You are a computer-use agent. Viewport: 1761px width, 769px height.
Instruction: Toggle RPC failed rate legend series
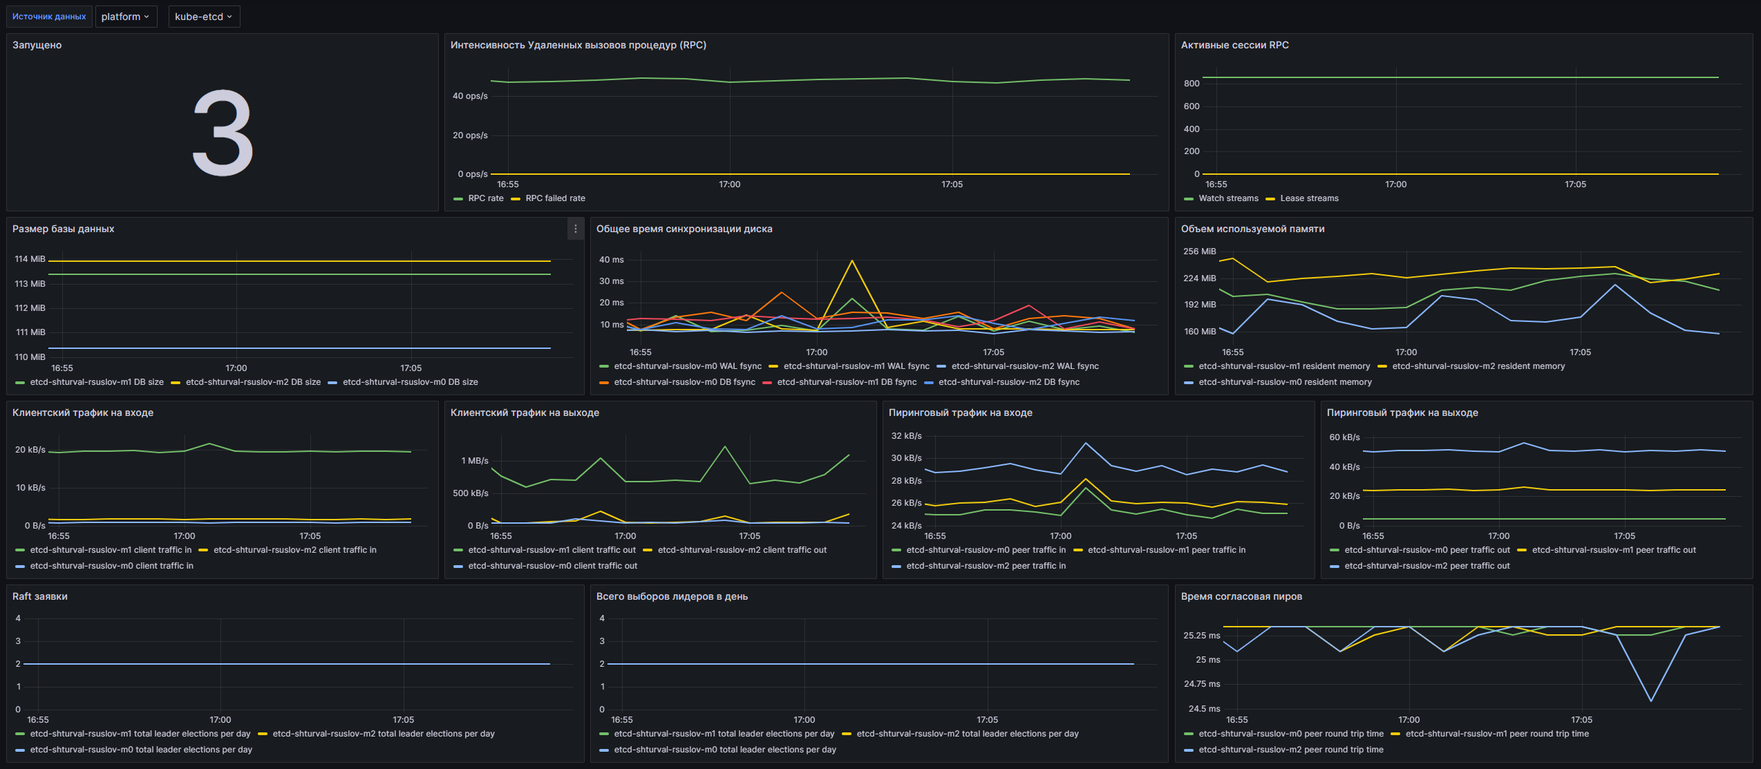tap(554, 198)
